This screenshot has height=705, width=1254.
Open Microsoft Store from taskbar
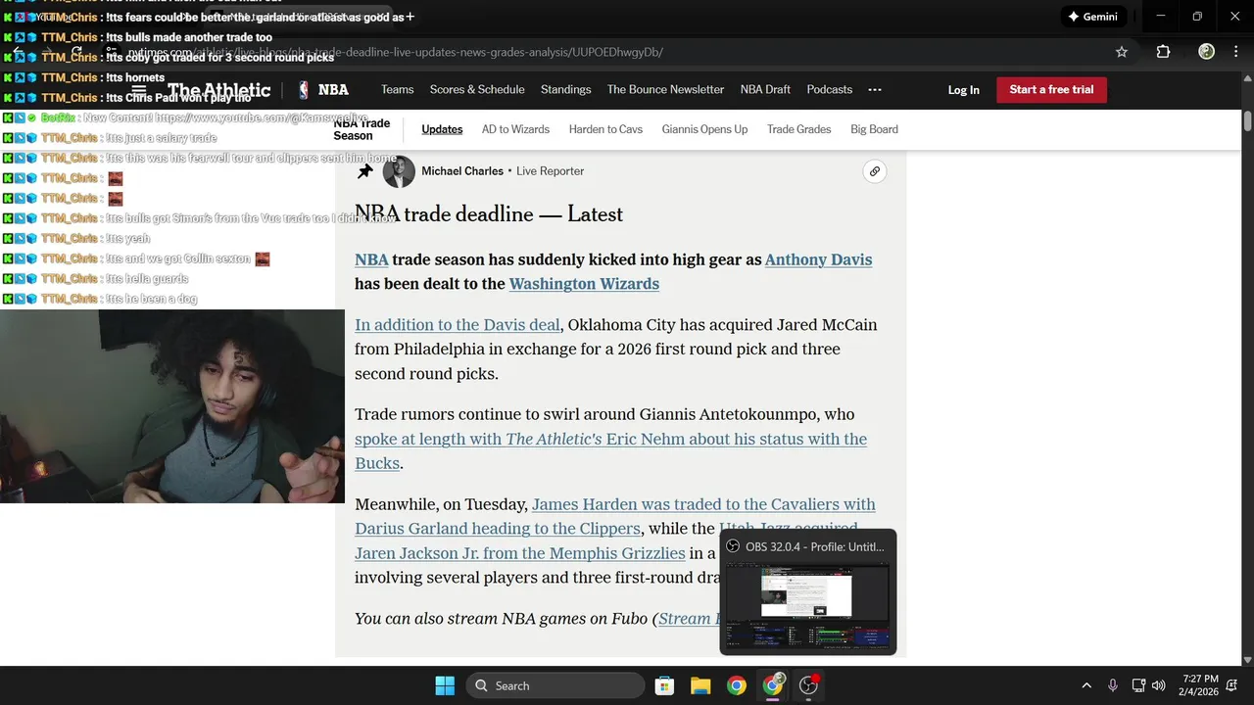(x=664, y=685)
